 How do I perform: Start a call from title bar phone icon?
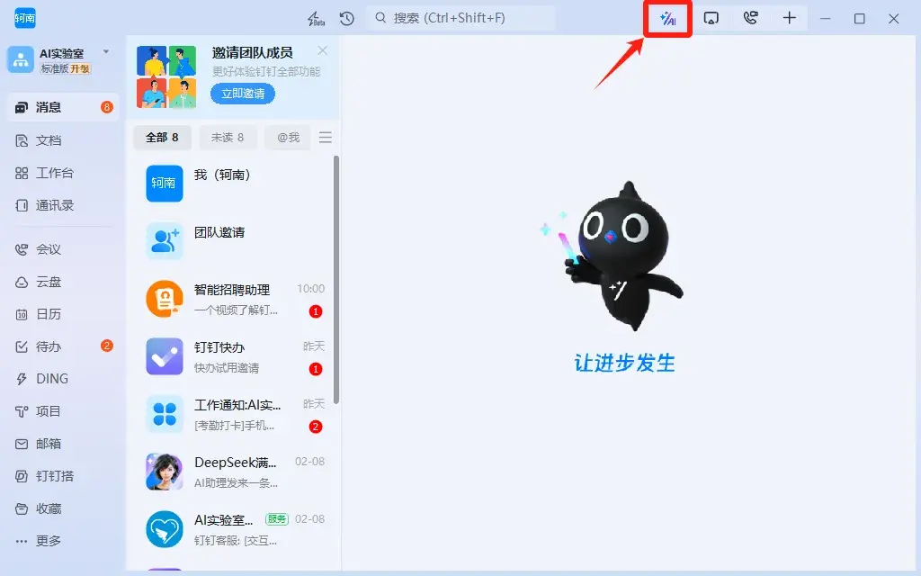(750, 18)
